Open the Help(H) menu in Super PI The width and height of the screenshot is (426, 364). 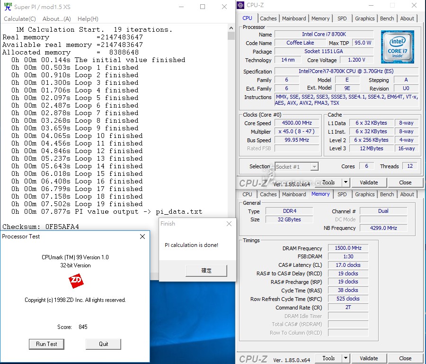point(88,19)
